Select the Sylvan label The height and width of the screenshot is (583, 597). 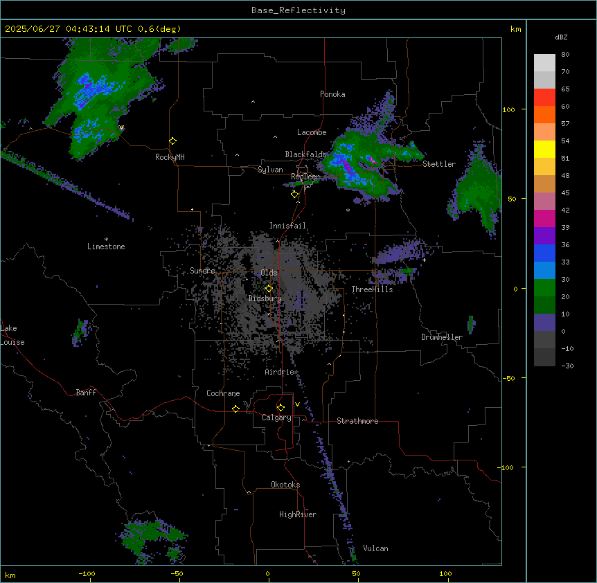pyautogui.click(x=270, y=170)
